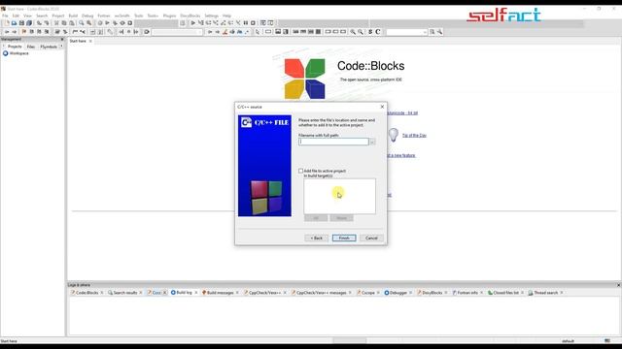Click the Undo toolbar icon

click(39, 23)
